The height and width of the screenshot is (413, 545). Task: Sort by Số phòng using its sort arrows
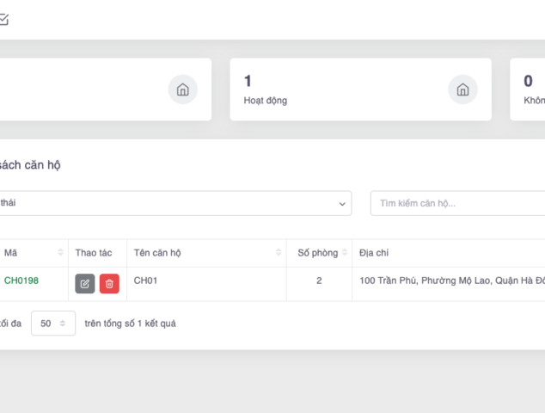point(344,253)
